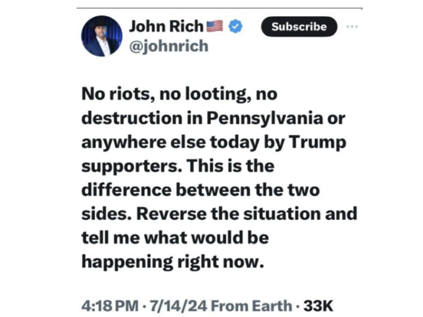The image size is (423, 317).
Task: Open the John Rich display name link
Action: coord(166,27)
